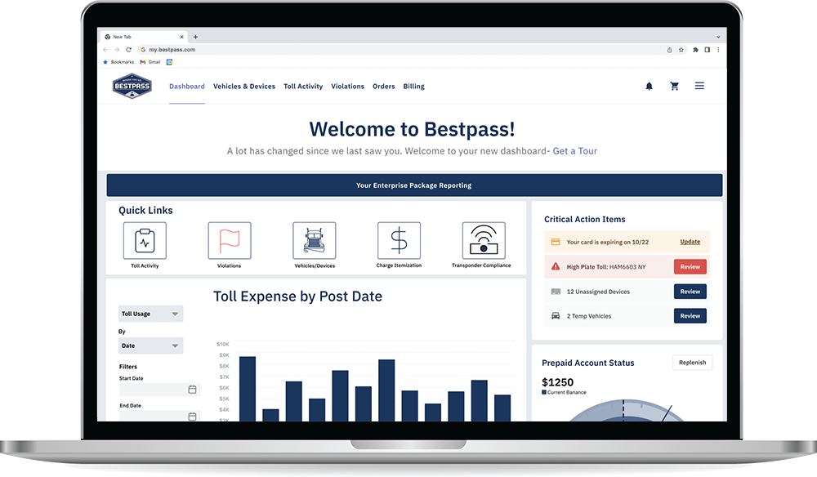Review the High Plate Toll alert
The image size is (817, 477).
tap(690, 266)
